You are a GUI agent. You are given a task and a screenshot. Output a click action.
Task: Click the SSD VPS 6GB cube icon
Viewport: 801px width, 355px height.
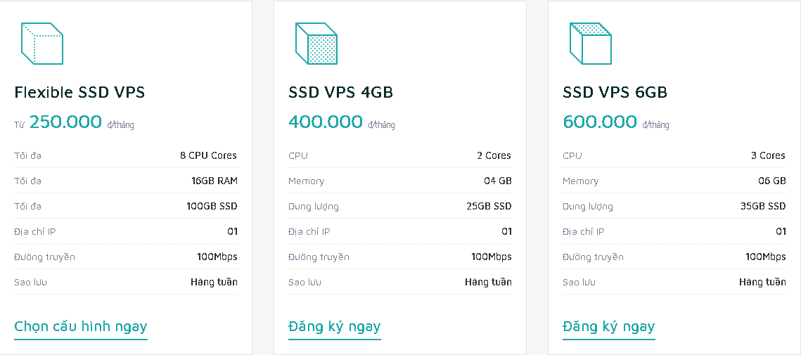click(x=591, y=44)
